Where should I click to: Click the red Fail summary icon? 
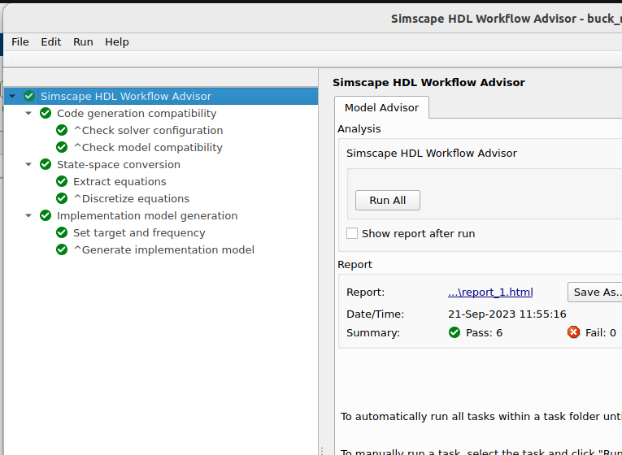pyautogui.click(x=573, y=332)
